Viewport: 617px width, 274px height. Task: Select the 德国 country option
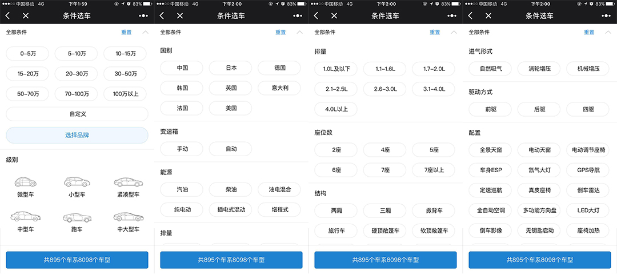(x=279, y=68)
